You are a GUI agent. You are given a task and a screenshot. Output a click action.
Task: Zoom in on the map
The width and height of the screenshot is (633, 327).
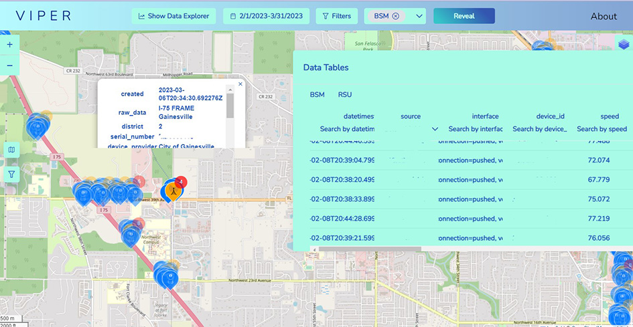point(9,45)
